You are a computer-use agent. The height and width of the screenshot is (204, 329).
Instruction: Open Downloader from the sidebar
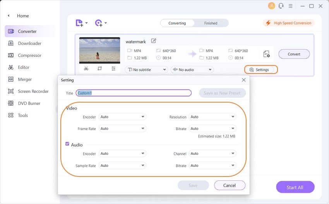pyautogui.click(x=29, y=43)
